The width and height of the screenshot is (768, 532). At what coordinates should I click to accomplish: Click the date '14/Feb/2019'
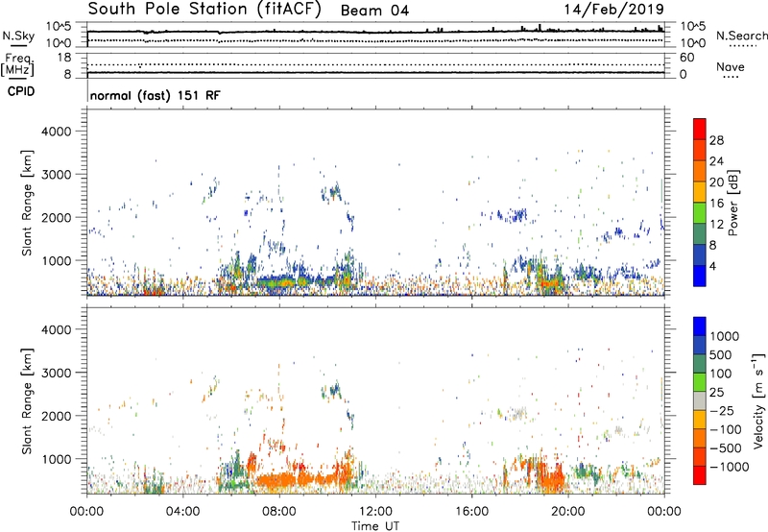[613, 10]
